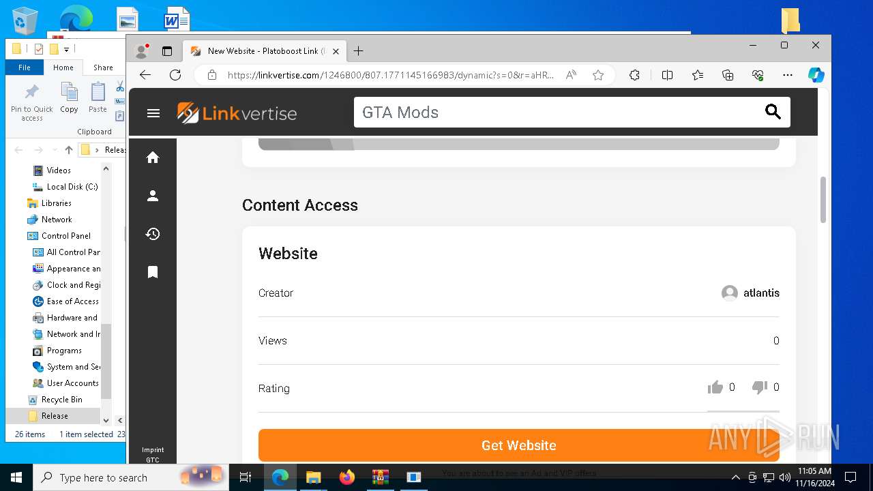Open Edge Favorites list icon
This screenshot has width=873, height=491.
click(698, 75)
